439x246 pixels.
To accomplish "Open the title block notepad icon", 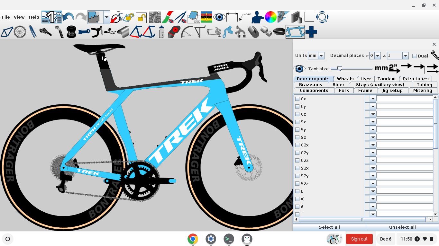I will [x=194, y=17].
